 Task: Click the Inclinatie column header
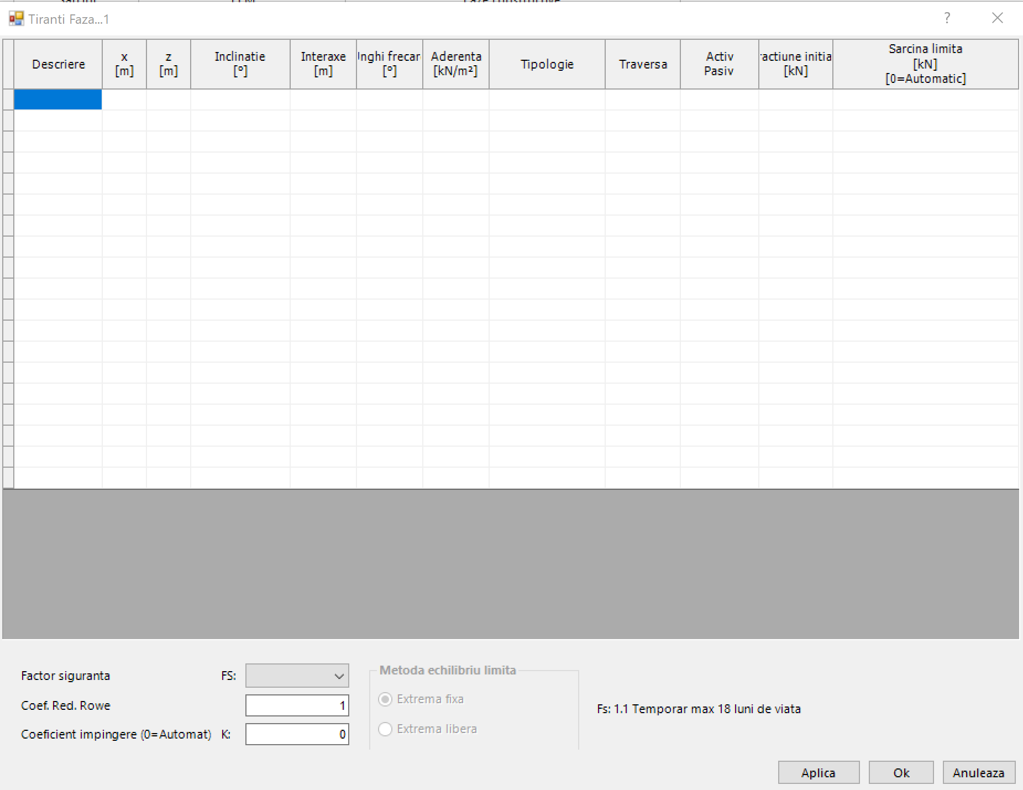pyautogui.click(x=240, y=64)
